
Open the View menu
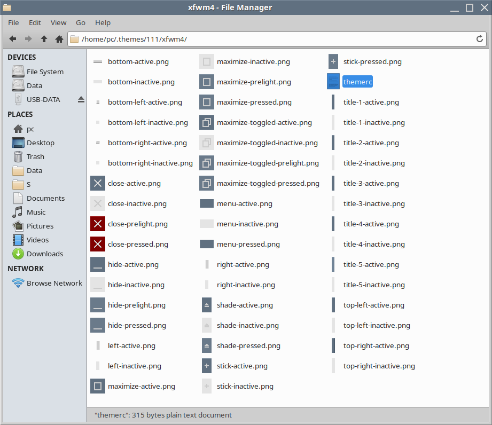(x=58, y=22)
